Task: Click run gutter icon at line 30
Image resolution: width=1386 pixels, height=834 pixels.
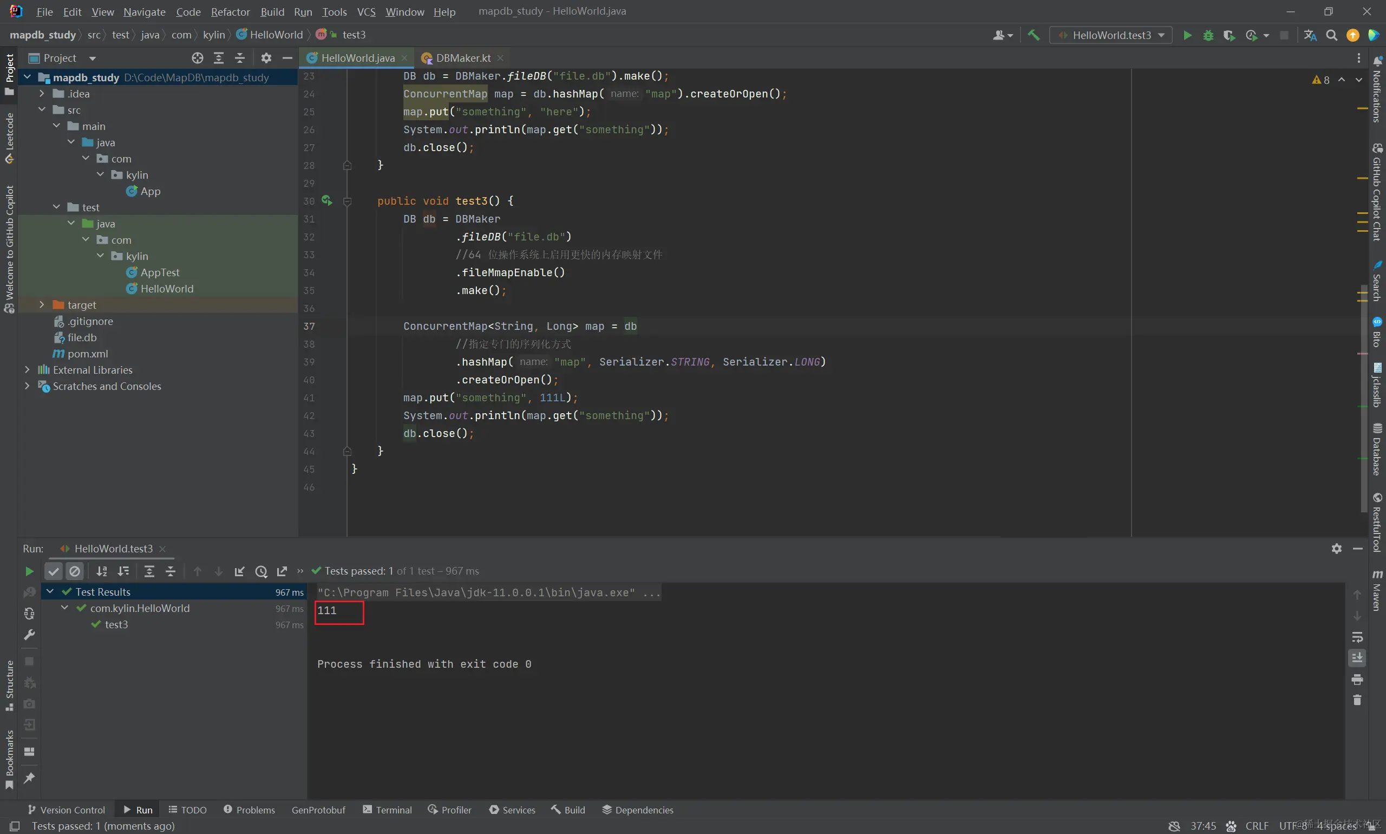Action: (326, 200)
